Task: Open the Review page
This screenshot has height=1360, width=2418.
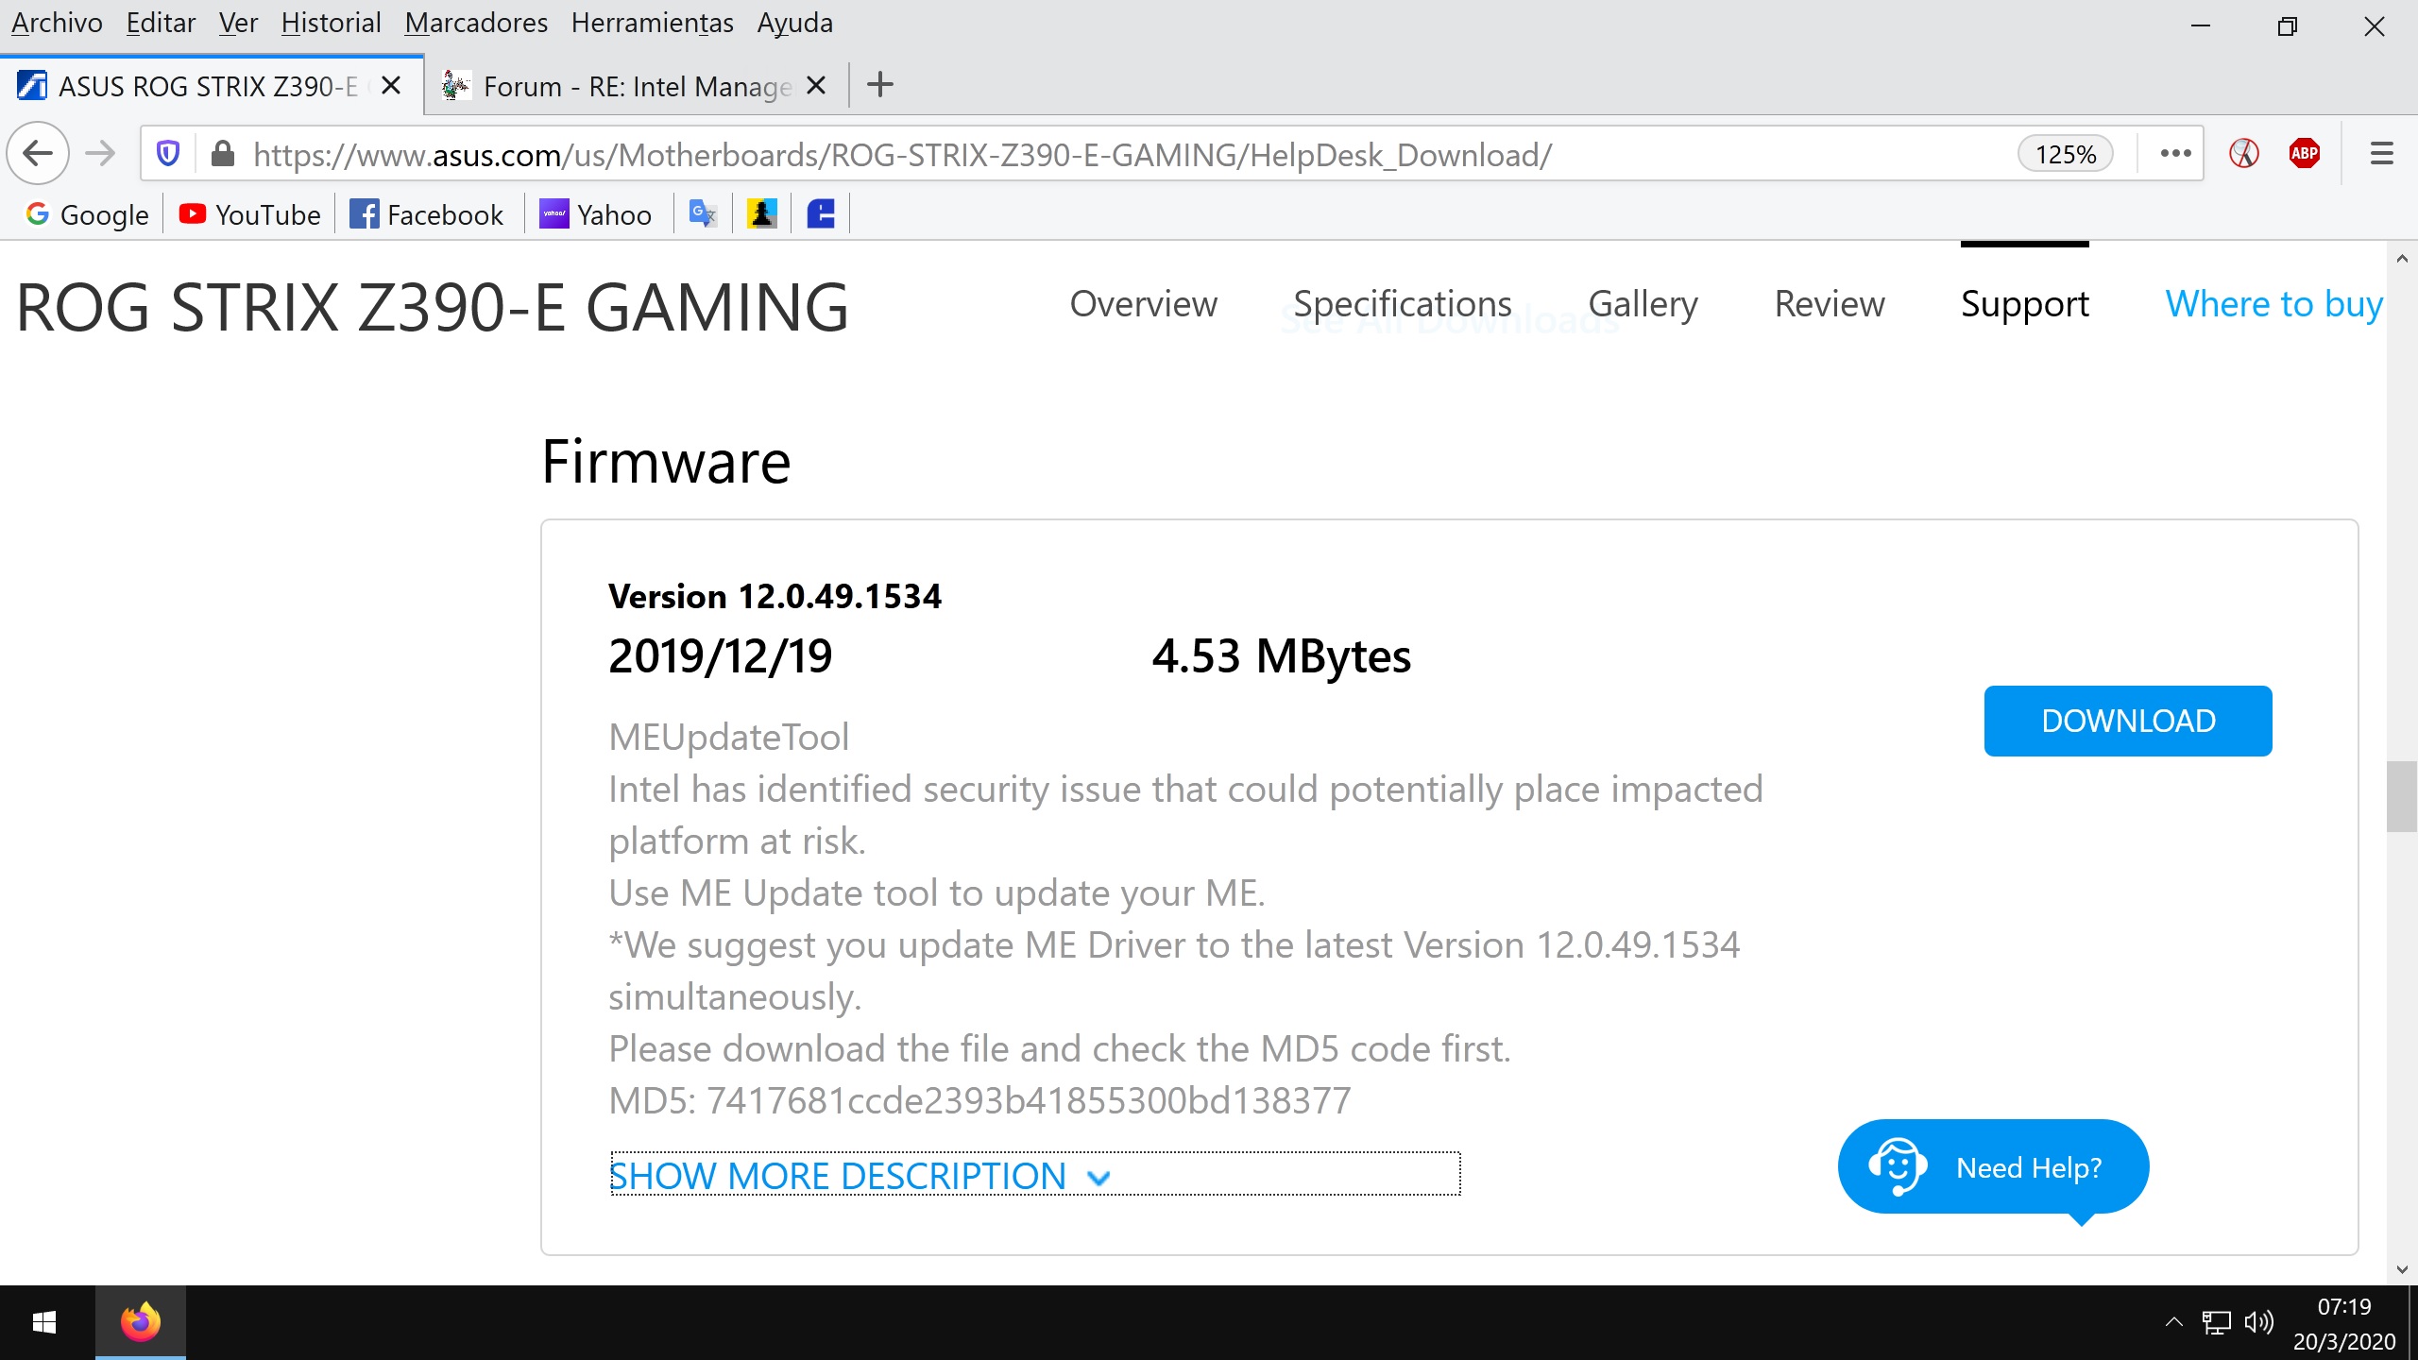Action: pyautogui.click(x=1829, y=304)
